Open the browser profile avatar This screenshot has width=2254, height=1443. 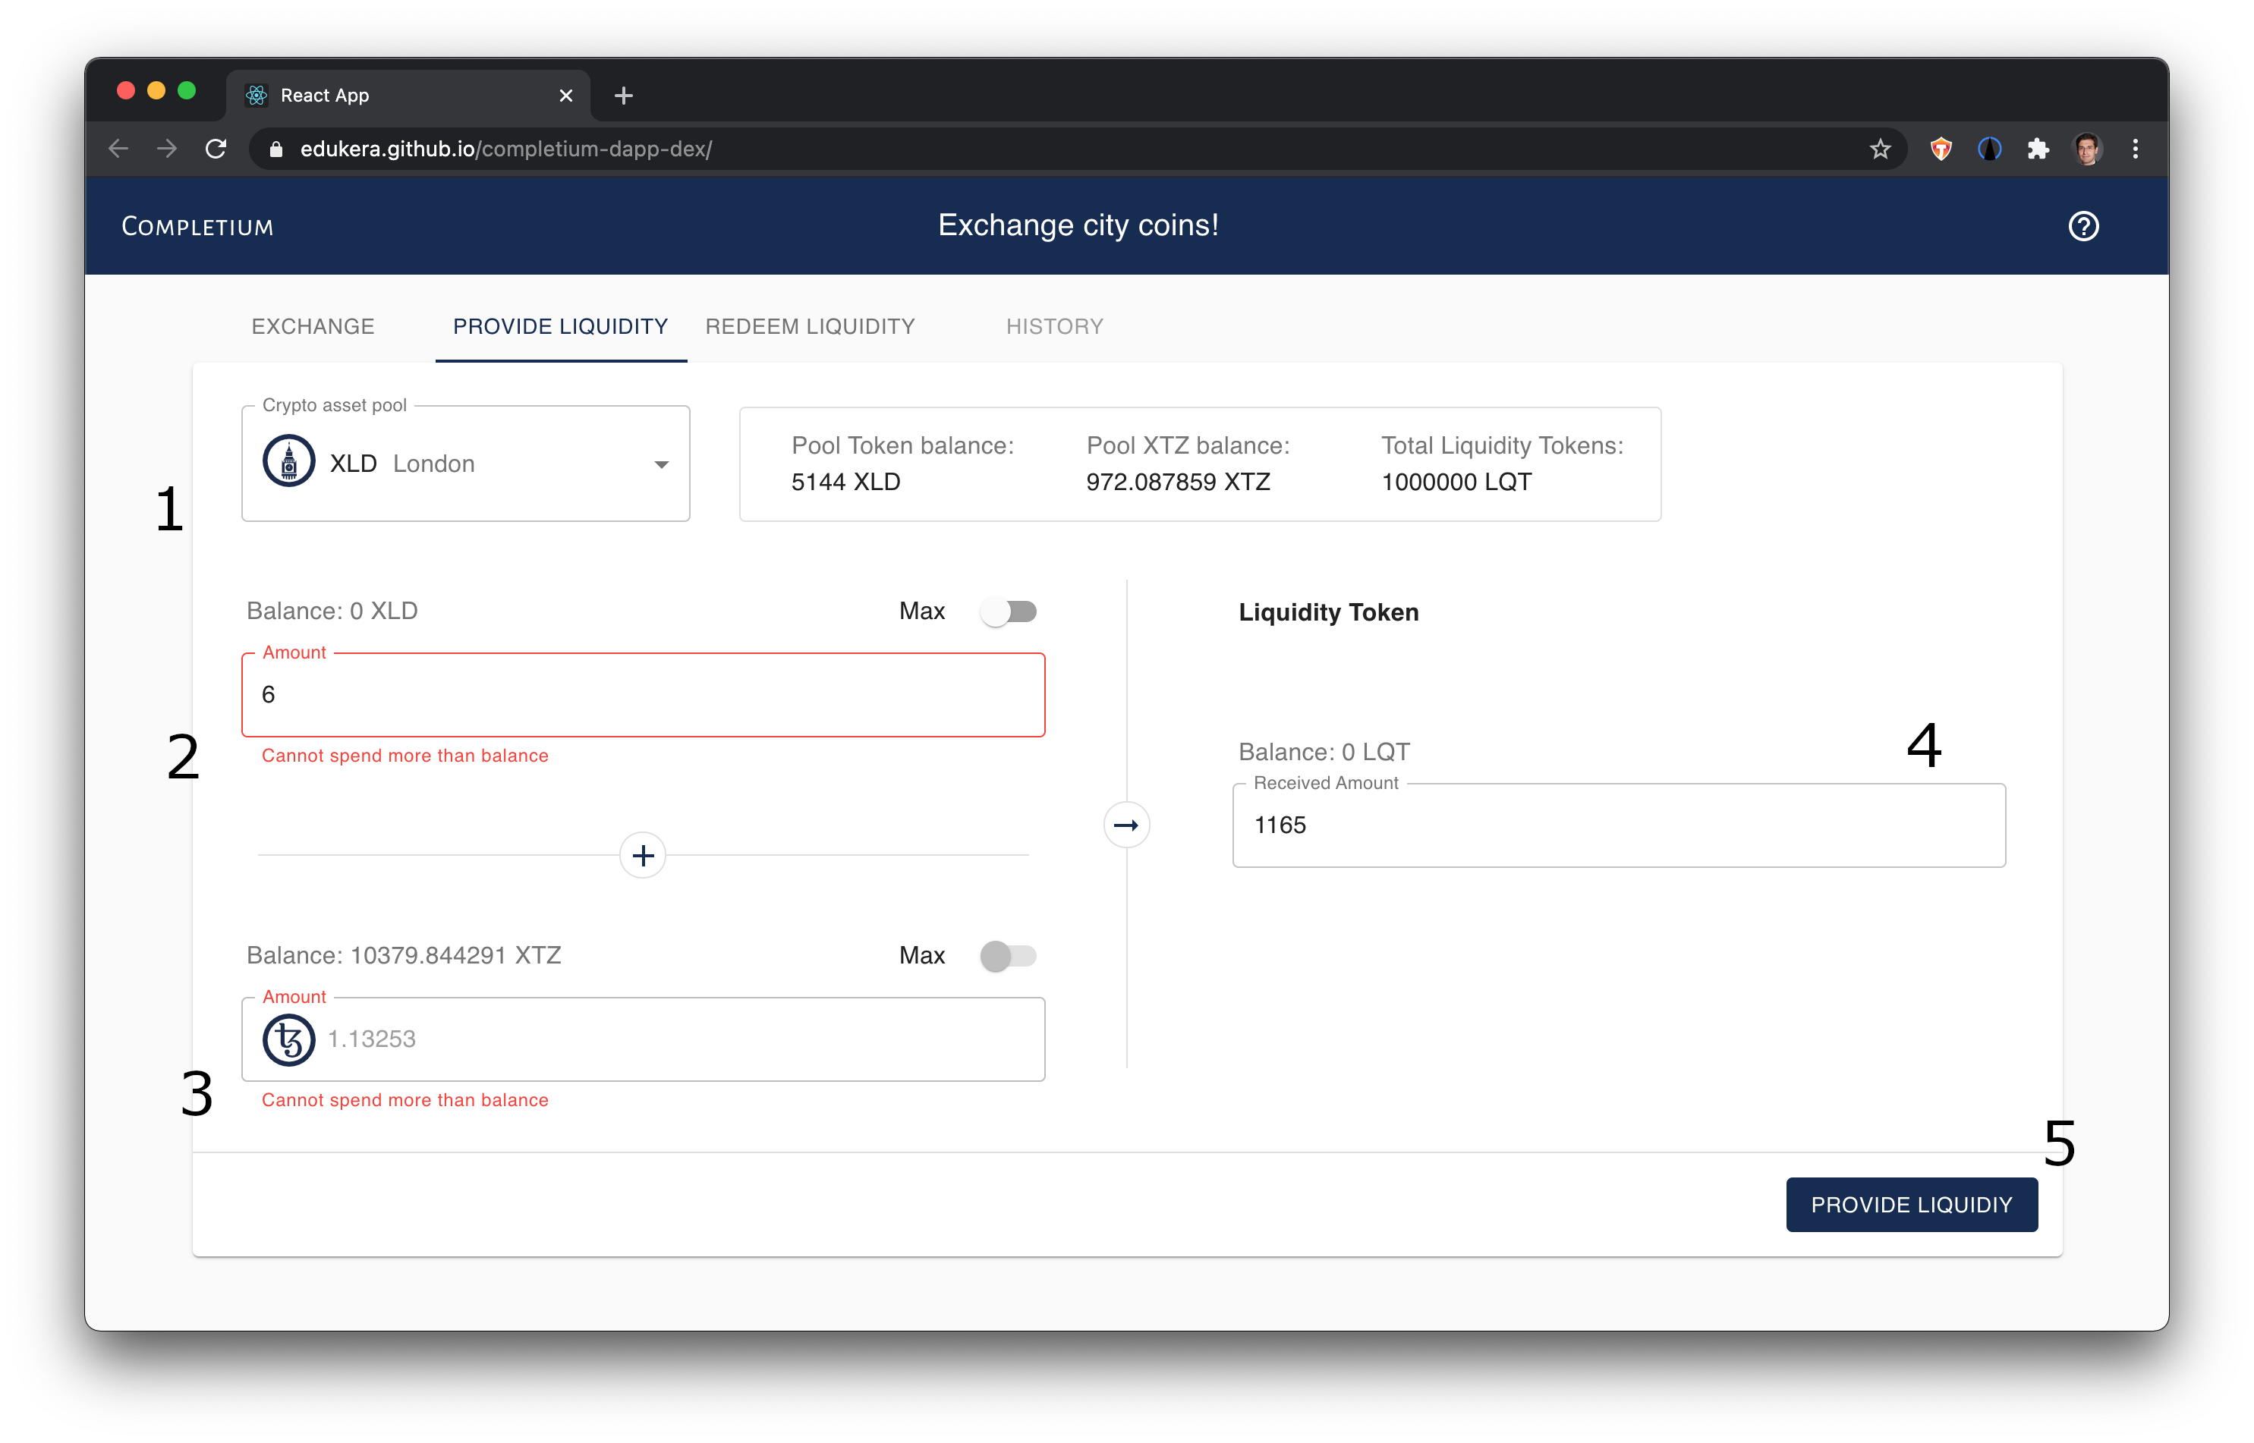(2086, 149)
